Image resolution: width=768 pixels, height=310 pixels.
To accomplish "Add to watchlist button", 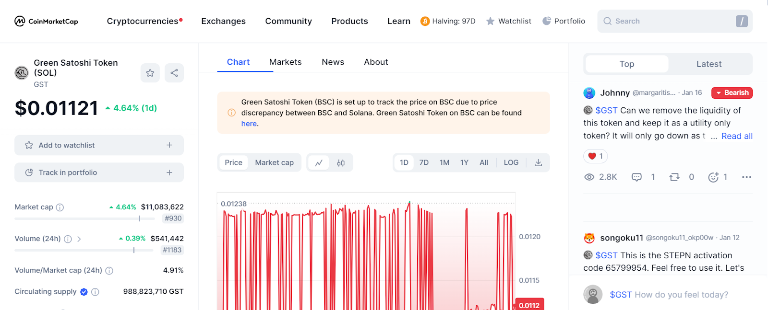I will pyautogui.click(x=99, y=145).
